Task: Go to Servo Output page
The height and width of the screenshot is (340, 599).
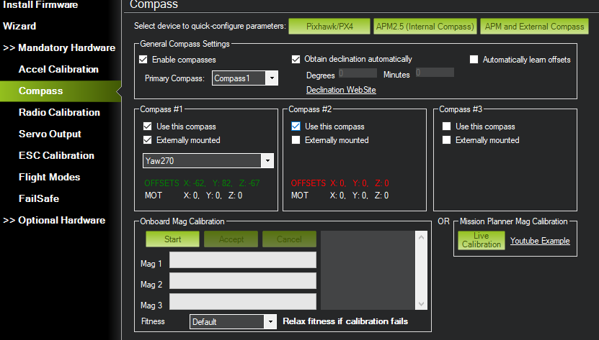Action: pyautogui.click(x=50, y=134)
